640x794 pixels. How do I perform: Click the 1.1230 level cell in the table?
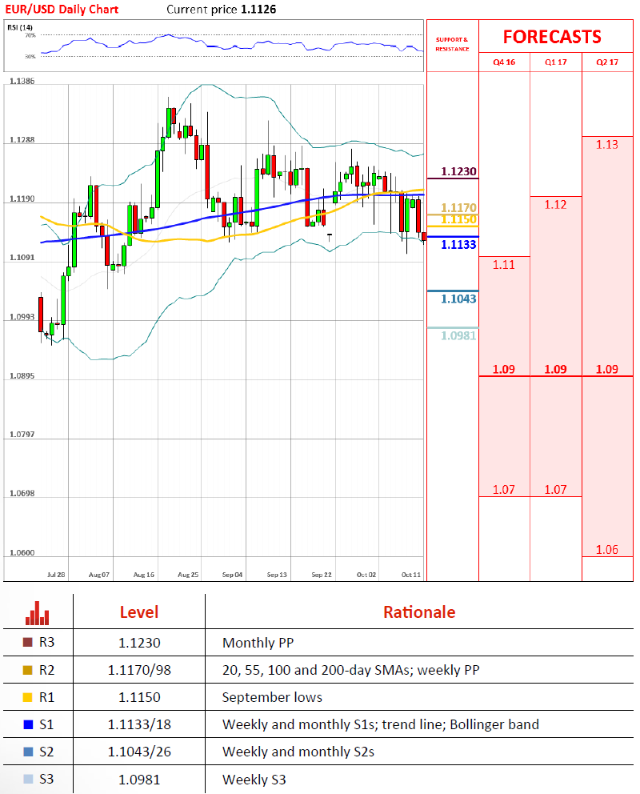(x=139, y=643)
